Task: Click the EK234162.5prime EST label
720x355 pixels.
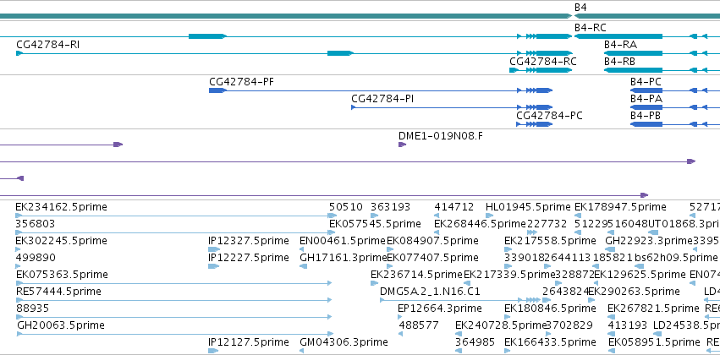Action: [x=61, y=207]
